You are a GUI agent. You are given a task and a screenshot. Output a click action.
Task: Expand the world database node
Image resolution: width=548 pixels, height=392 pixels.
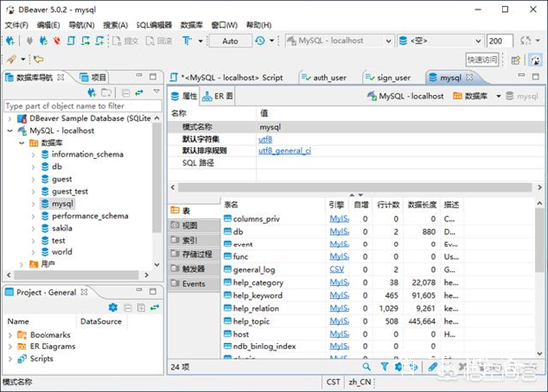(x=33, y=252)
